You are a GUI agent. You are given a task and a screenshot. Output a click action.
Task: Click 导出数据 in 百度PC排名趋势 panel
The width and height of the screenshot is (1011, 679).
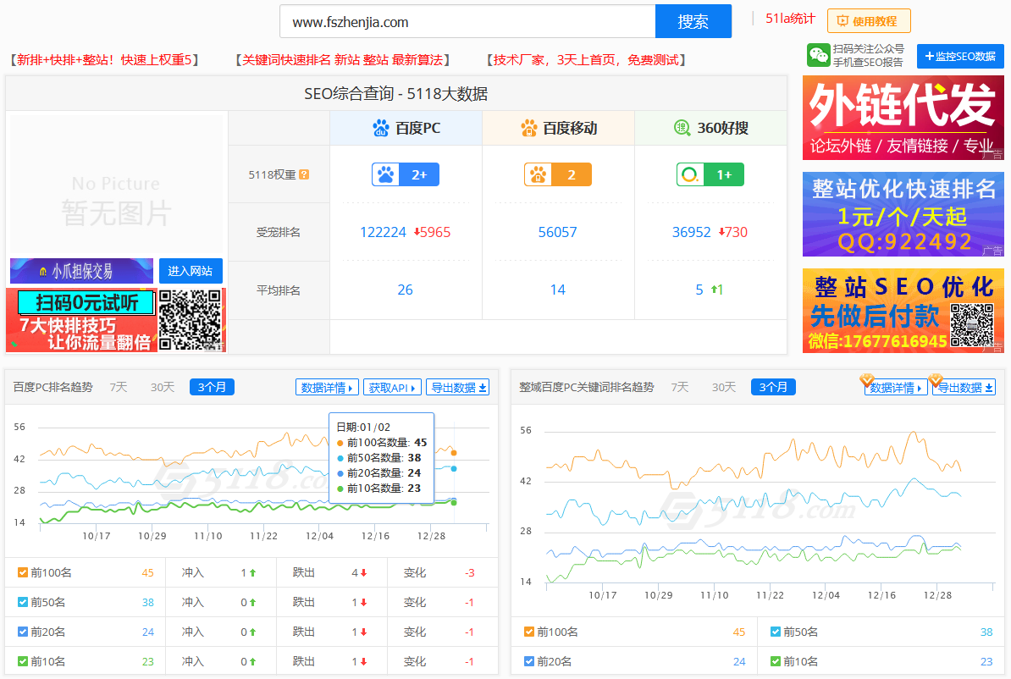(x=458, y=388)
